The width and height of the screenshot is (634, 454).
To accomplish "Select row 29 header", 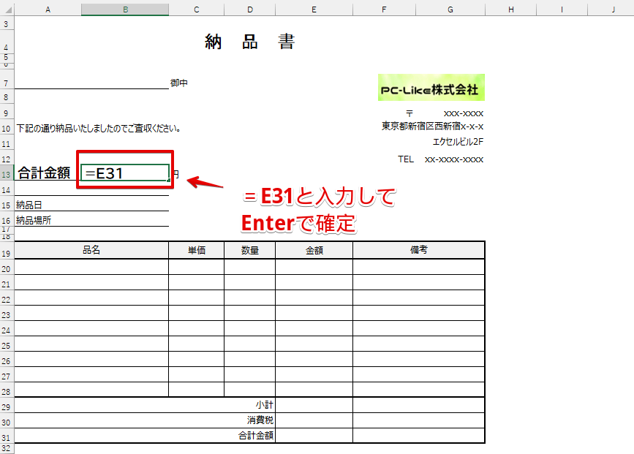I will tap(7, 405).
